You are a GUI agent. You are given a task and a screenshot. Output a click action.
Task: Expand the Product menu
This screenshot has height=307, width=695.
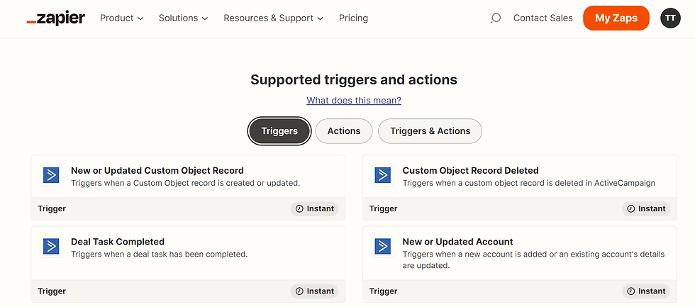point(122,18)
